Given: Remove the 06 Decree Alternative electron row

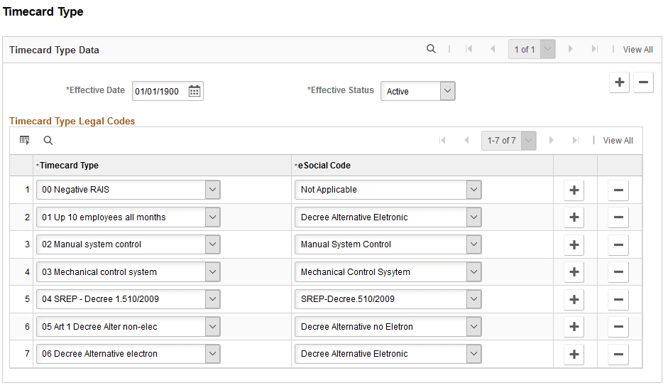Looking at the screenshot, I should [x=618, y=354].
